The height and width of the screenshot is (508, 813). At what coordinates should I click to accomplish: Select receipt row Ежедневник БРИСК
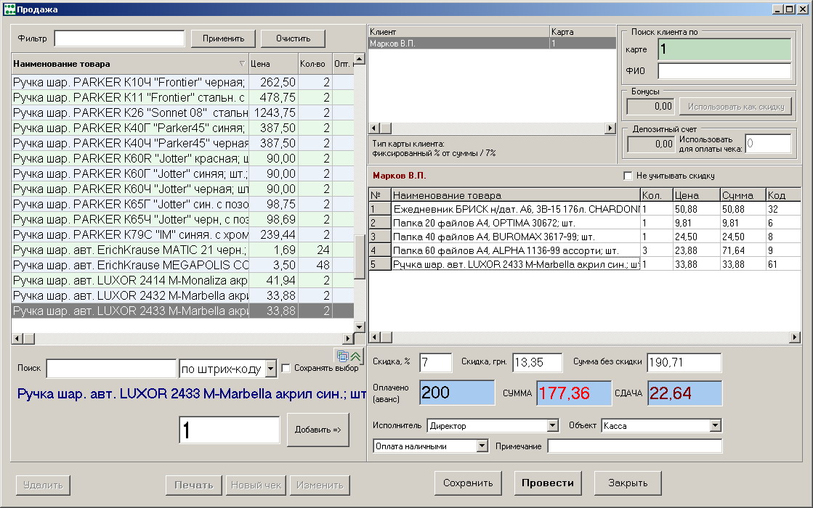[585, 209]
